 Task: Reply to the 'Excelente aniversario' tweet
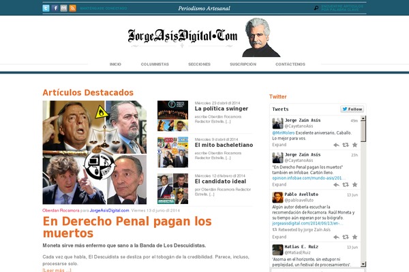(336, 145)
